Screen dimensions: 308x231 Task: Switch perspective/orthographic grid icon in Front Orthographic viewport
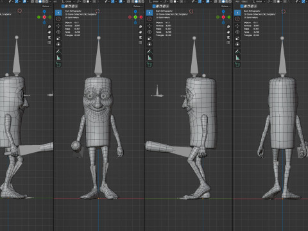coord(141,43)
